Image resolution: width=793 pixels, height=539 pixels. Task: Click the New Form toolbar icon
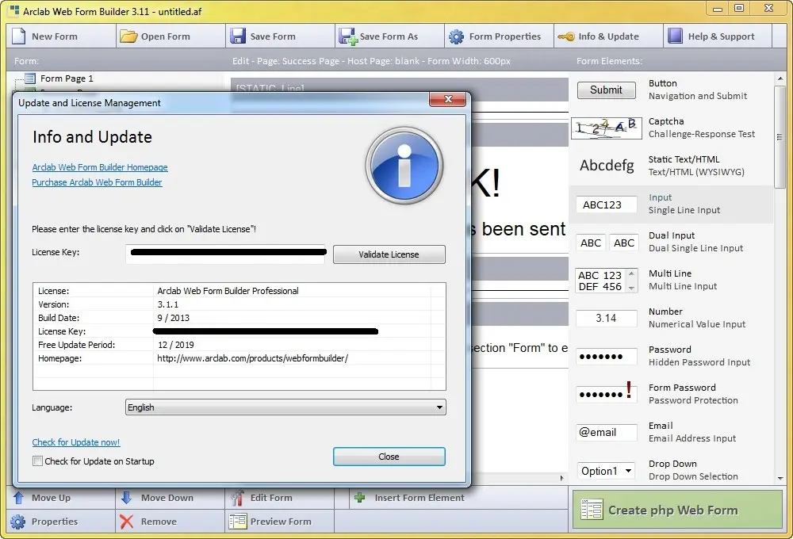[19, 36]
